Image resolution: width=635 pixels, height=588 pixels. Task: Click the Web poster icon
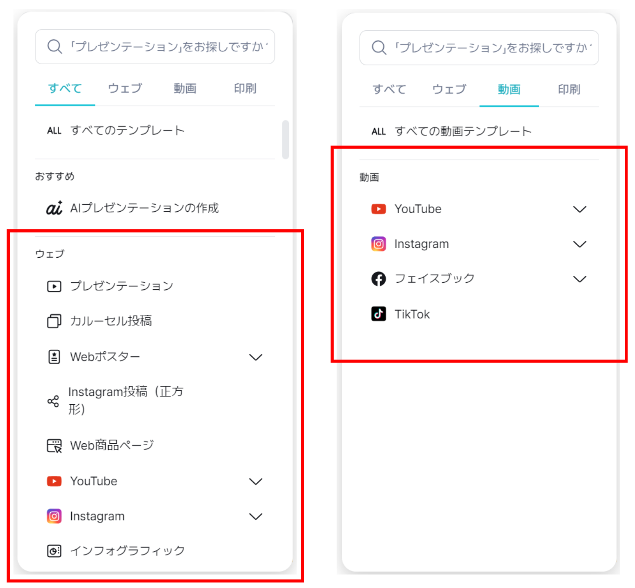[54, 357]
